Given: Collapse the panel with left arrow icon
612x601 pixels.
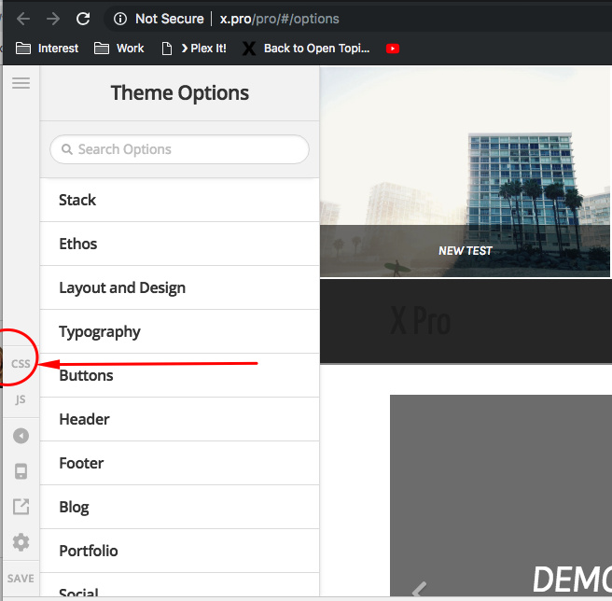Looking at the screenshot, I should click(21, 436).
